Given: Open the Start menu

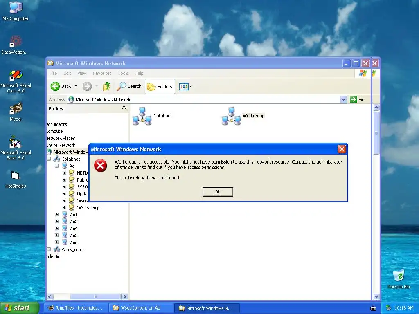Looking at the screenshot, I should (x=20, y=308).
